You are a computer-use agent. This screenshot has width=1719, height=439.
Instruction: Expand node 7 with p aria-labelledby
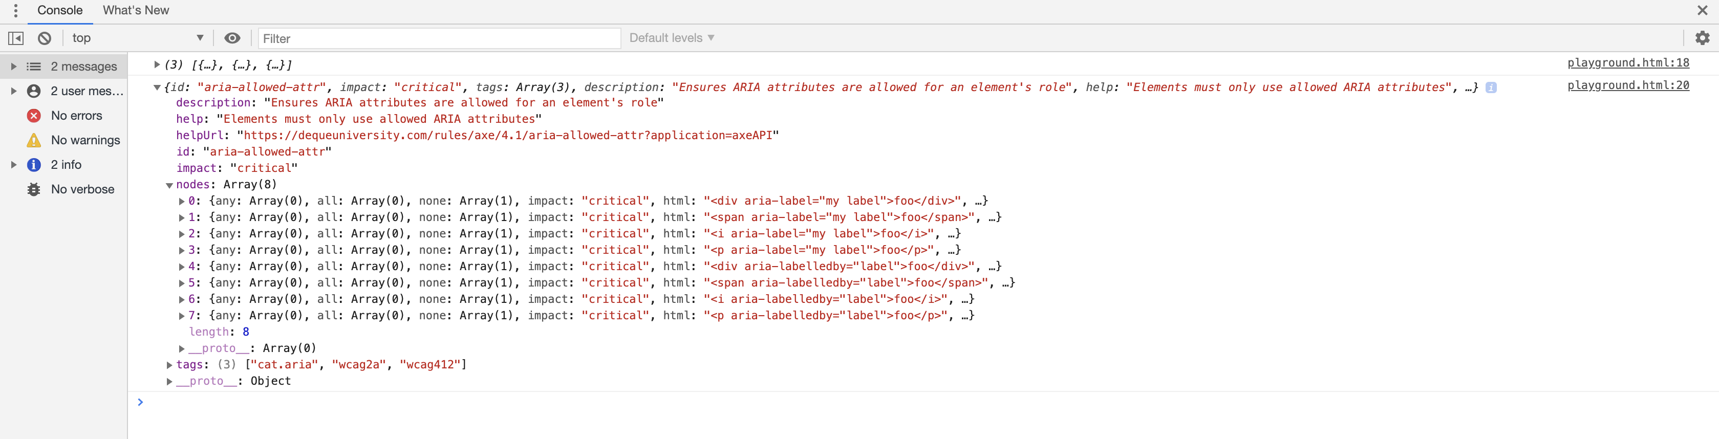182,316
